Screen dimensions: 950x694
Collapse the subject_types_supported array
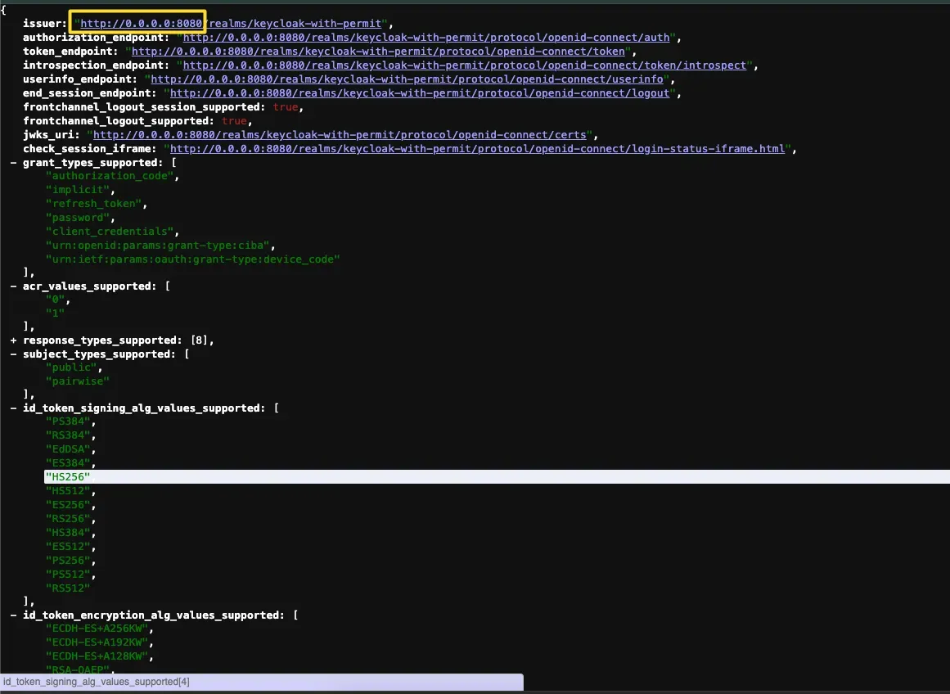coord(14,354)
